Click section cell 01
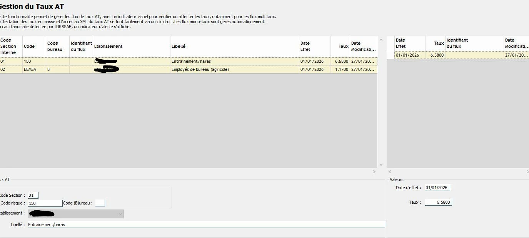 point(11,61)
